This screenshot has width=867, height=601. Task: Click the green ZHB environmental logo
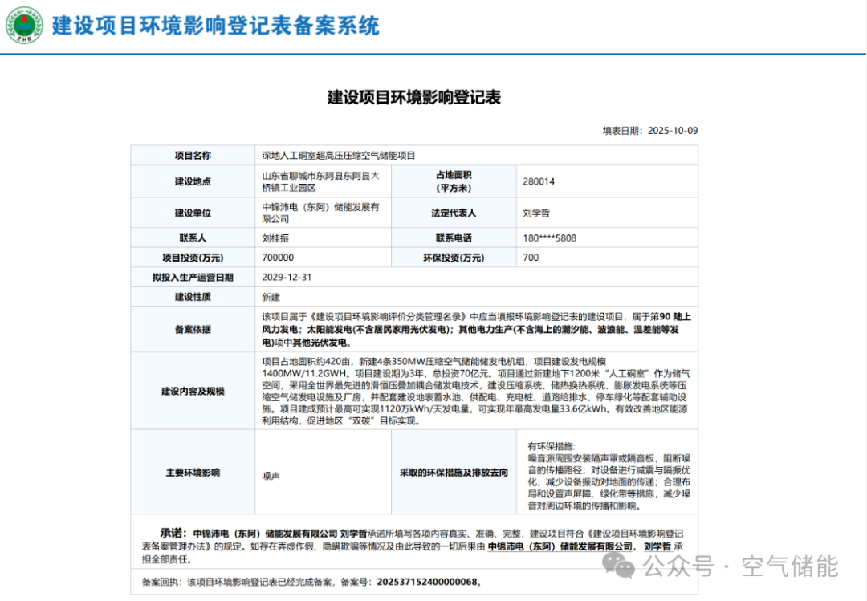[x=25, y=25]
